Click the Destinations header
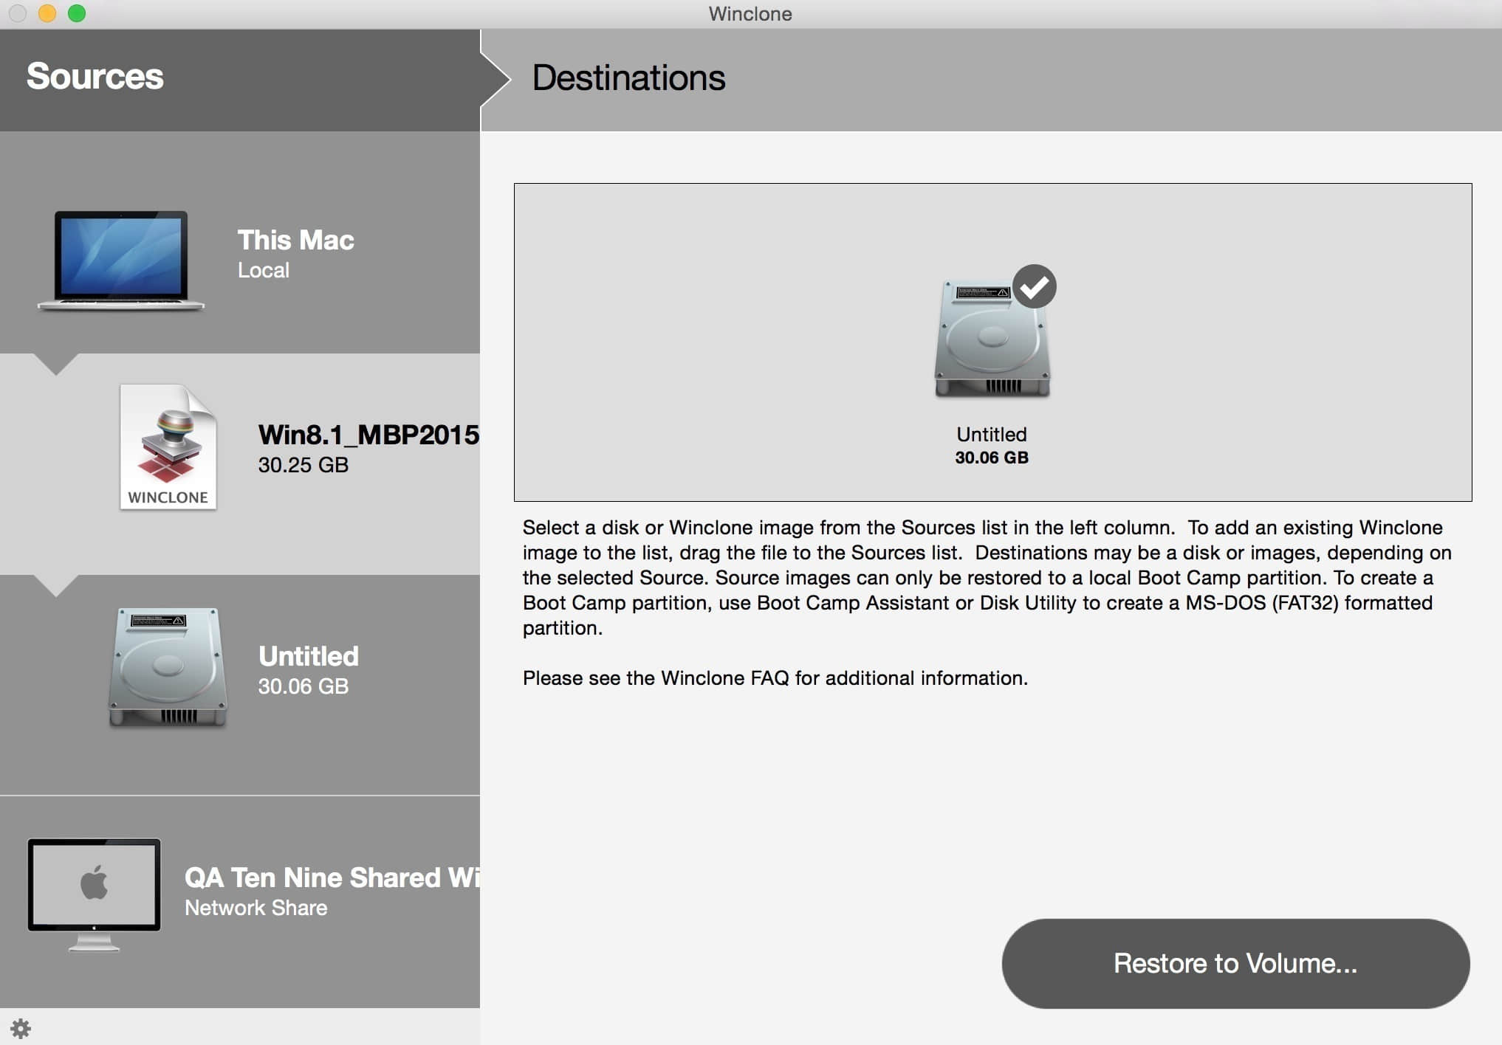This screenshot has width=1502, height=1045. [x=628, y=78]
